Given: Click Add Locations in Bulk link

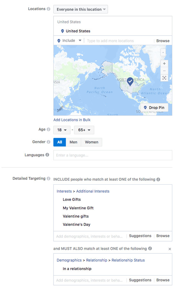Looking at the screenshot, I should (72, 120).
